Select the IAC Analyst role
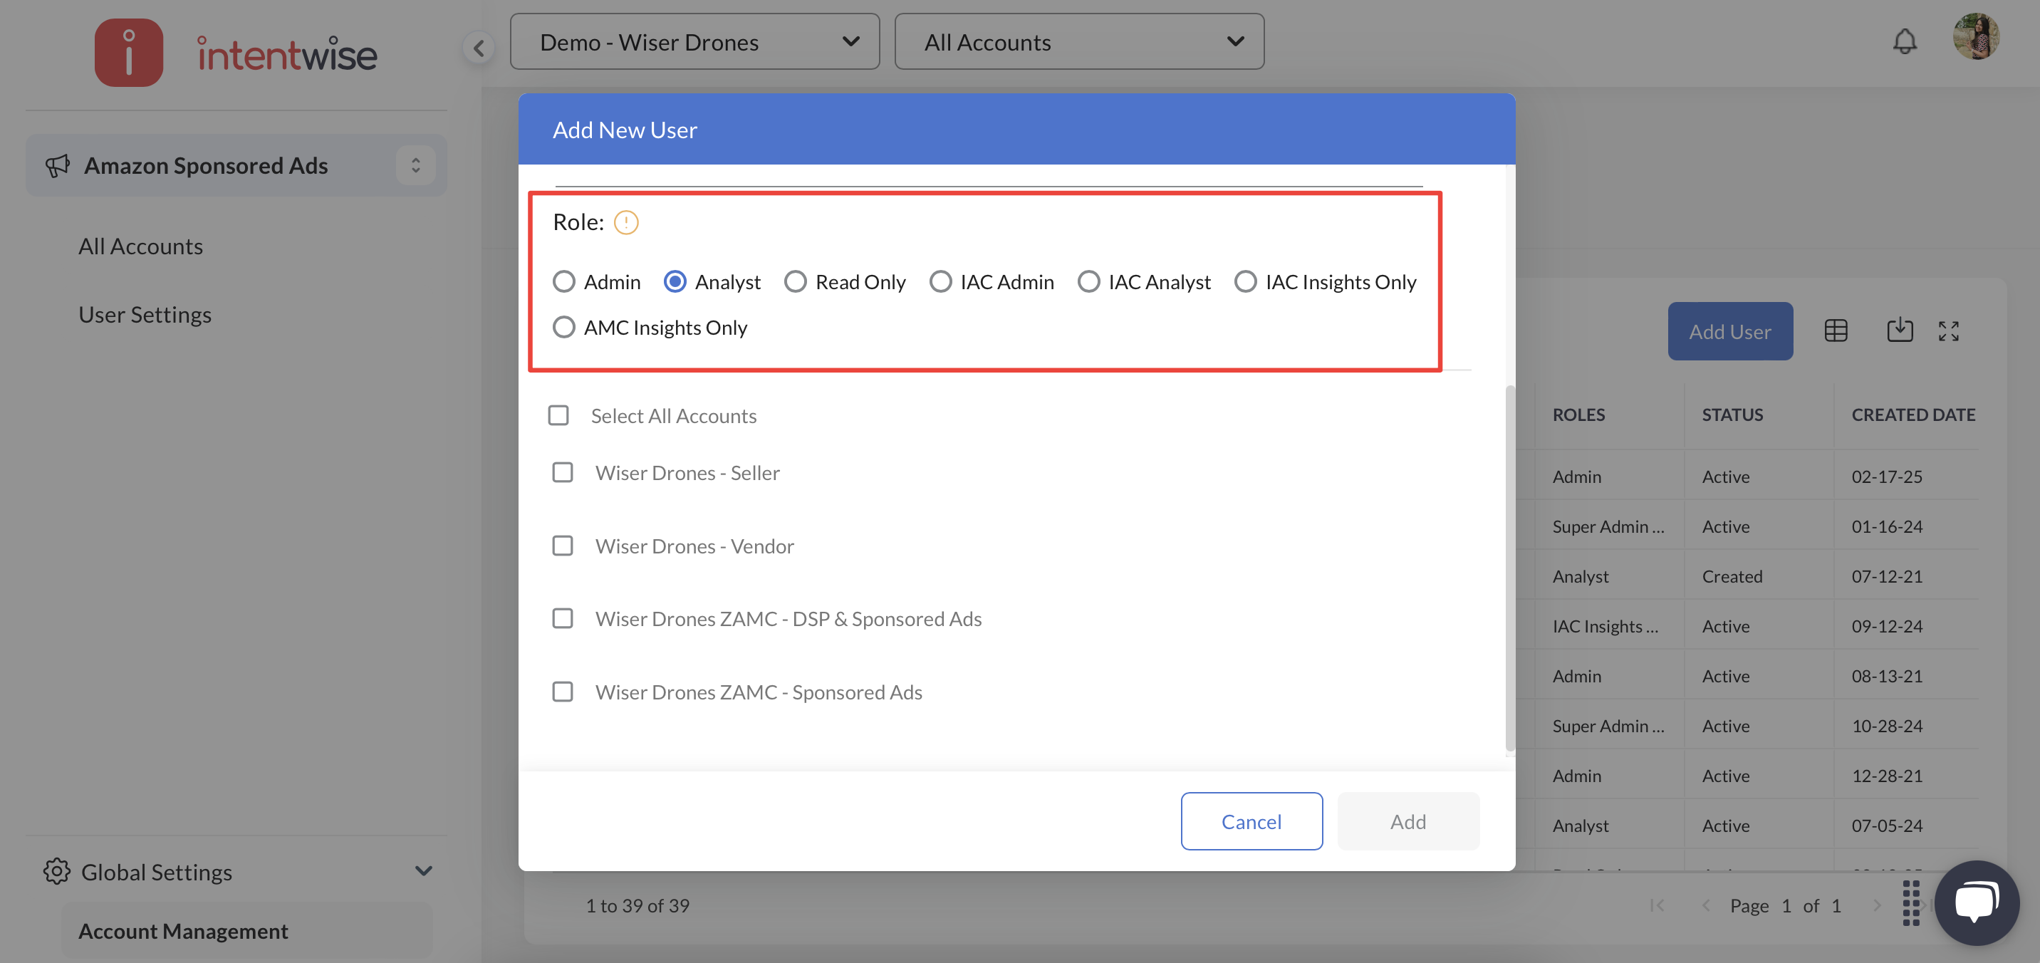2040x963 pixels. [1089, 282]
